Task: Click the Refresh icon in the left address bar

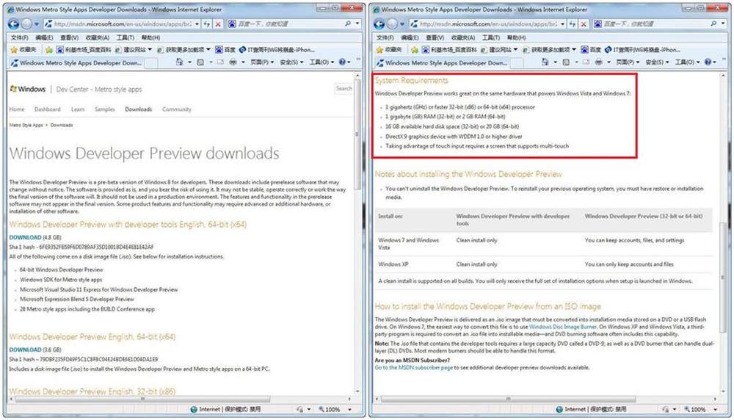Action: [x=207, y=24]
